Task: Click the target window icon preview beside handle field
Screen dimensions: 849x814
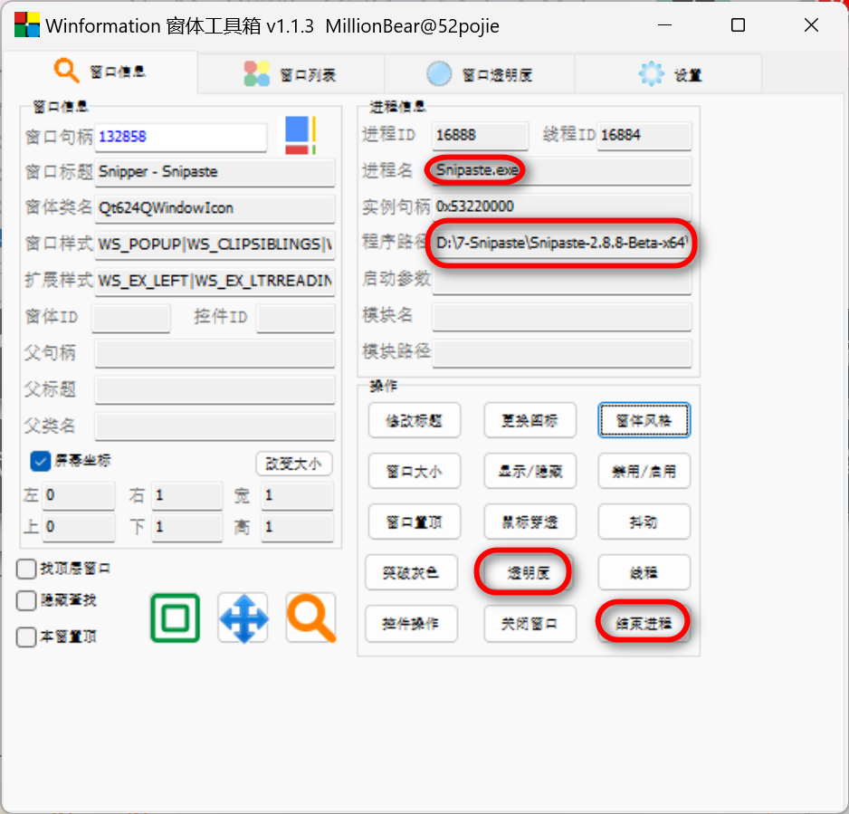Action: click(x=300, y=135)
